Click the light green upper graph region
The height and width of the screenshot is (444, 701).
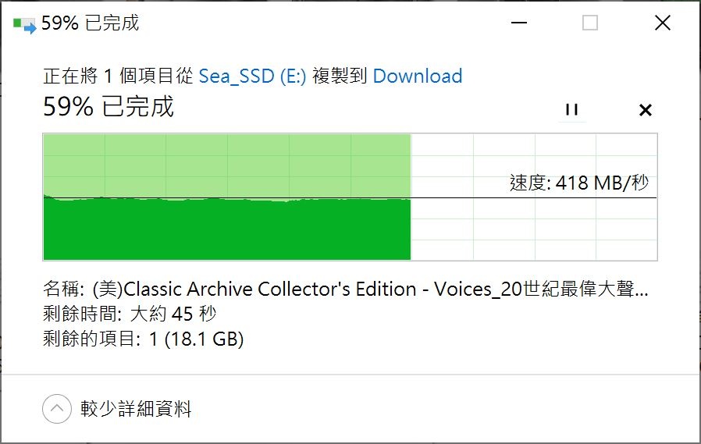(x=226, y=165)
